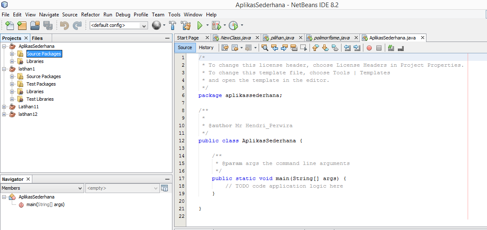487x230 pixels.
Task: Click the Back navigation editor icon
Action: tap(235, 48)
